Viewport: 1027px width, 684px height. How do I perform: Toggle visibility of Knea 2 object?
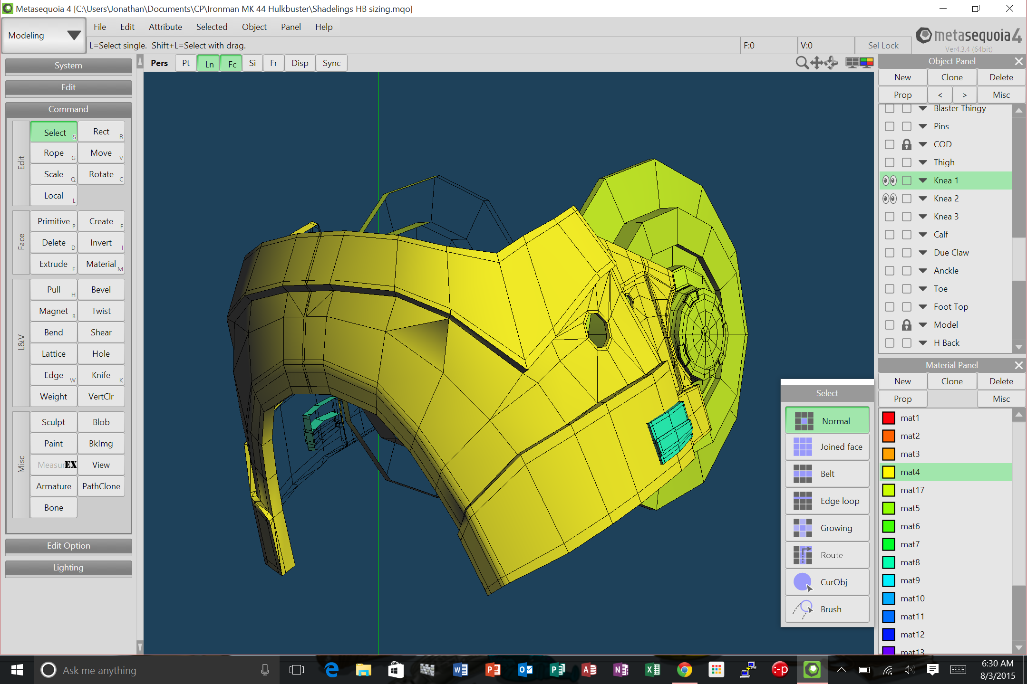890,199
